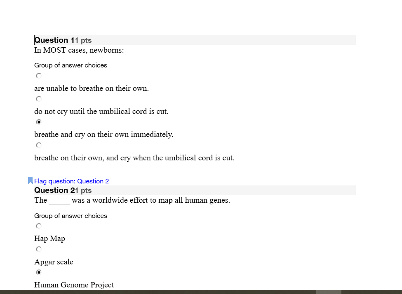402x294 pixels.
Task: Click the 'are unable to breathe on their own' text
Action: (x=92, y=88)
